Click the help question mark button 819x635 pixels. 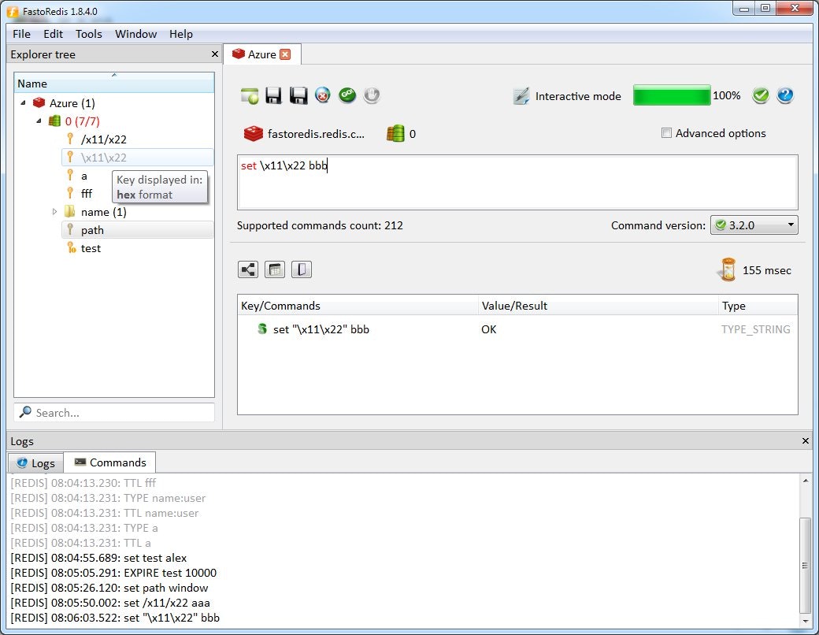pyautogui.click(x=785, y=95)
